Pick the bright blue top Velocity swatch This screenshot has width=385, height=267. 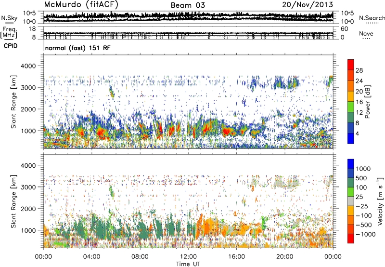coord(351,164)
